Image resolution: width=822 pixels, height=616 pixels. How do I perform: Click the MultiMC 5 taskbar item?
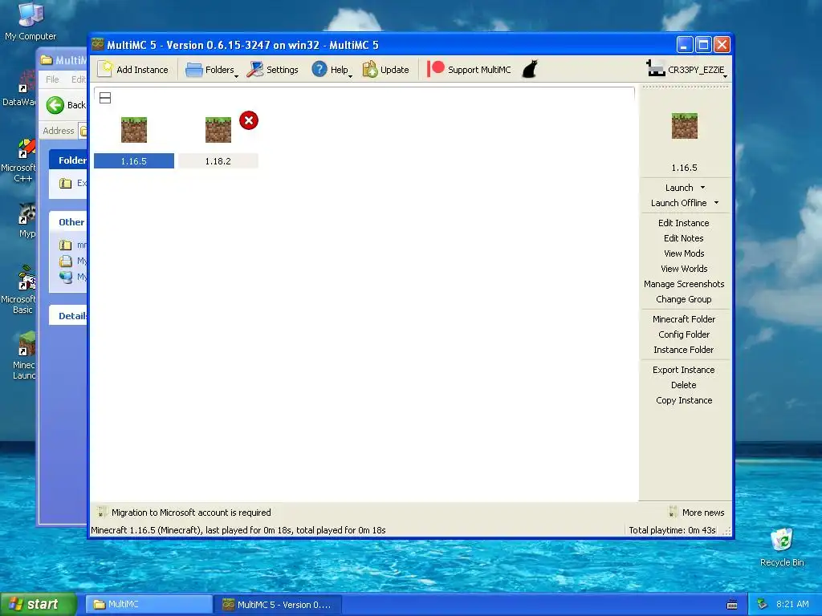tap(279, 605)
